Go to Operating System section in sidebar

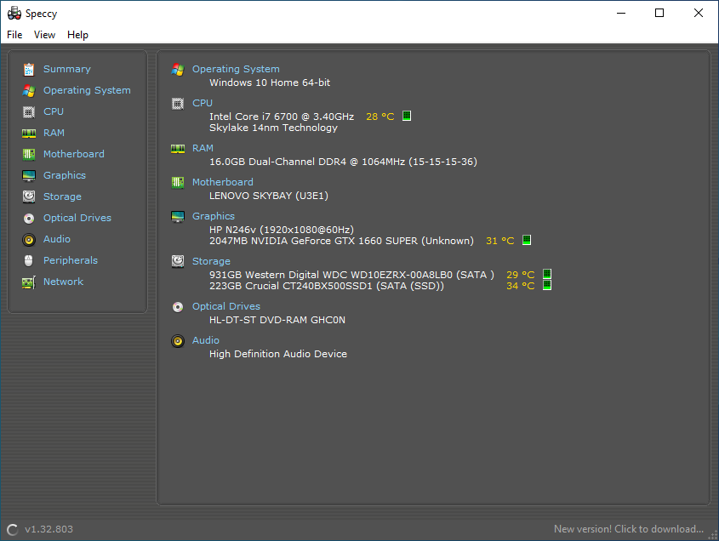coord(87,90)
